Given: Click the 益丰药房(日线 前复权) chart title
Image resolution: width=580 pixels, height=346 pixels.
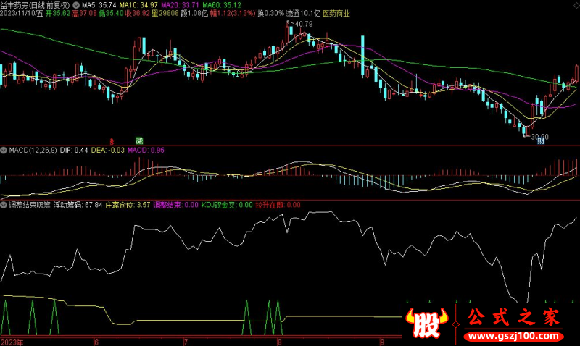Looking at the screenshot, I should click(36, 4).
